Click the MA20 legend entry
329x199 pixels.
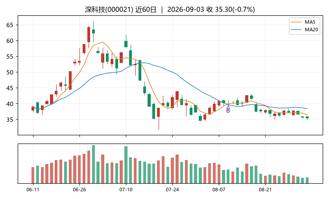pos(305,29)
